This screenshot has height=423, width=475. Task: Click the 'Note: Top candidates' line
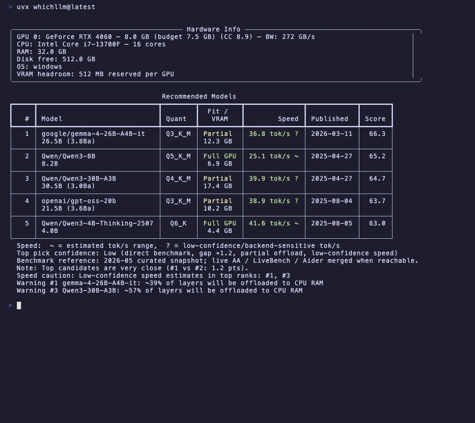coord(132,268)
